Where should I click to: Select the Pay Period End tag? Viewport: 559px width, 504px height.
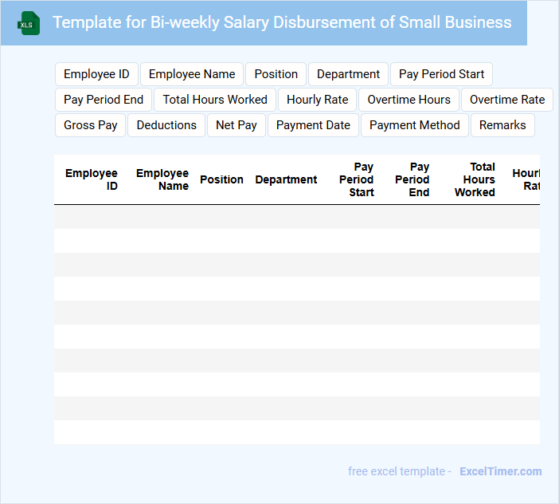pos(104,100)
